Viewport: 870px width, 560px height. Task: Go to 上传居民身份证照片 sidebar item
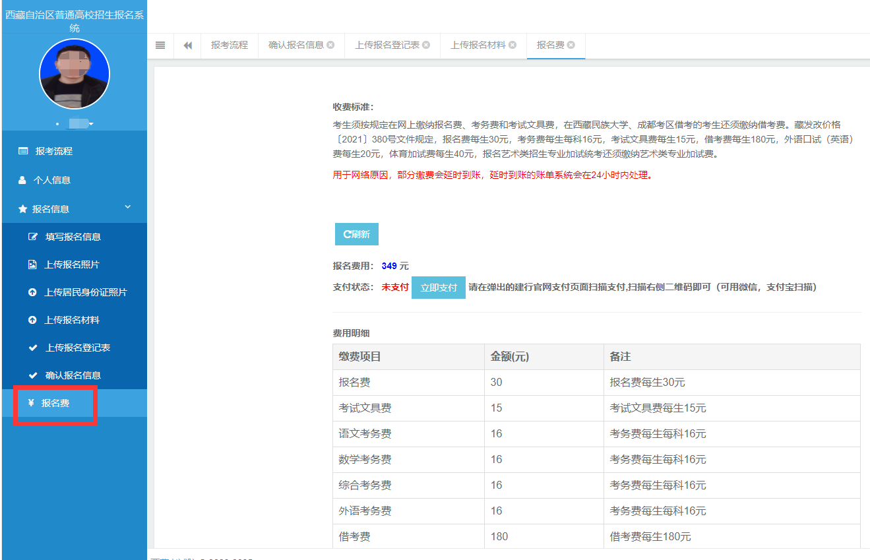tap(85, 292)
